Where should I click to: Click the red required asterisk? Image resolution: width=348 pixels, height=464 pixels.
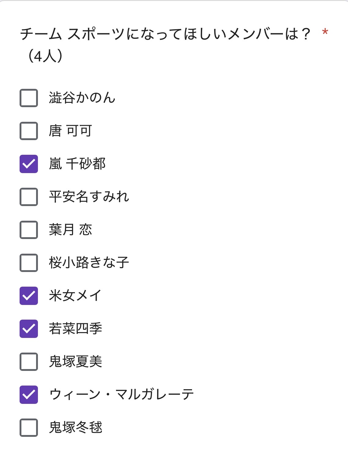coord(325,32)
